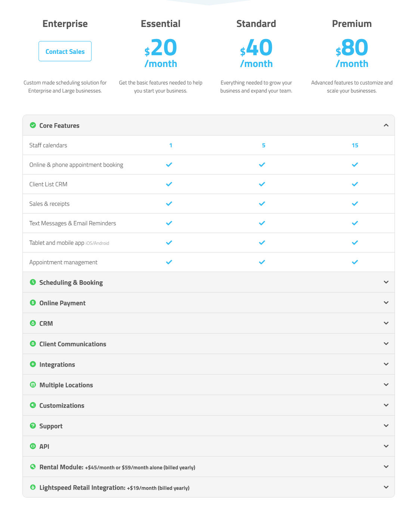Click the Customizations sparkle icon
The height and width of the screenshot is (505, 414).
[x=33, y=405]
